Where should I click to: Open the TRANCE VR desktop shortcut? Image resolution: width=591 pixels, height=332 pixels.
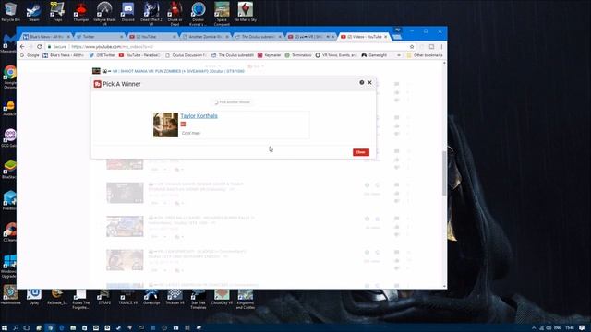127,297
